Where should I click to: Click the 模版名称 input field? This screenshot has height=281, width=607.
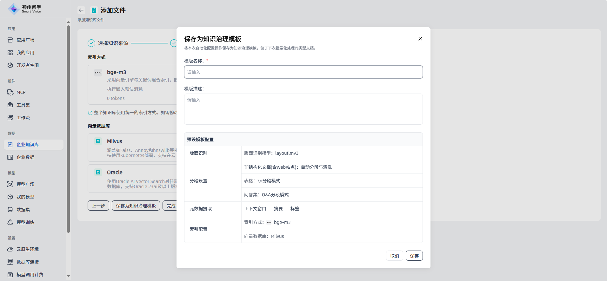(303, 72)
